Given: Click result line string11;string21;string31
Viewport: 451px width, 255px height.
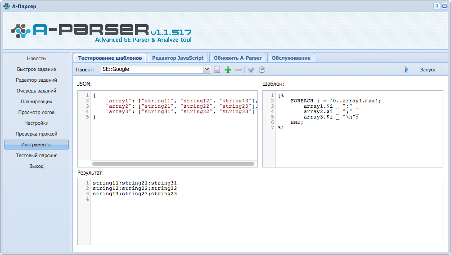Looking at the screenshot, I should 135,183.
